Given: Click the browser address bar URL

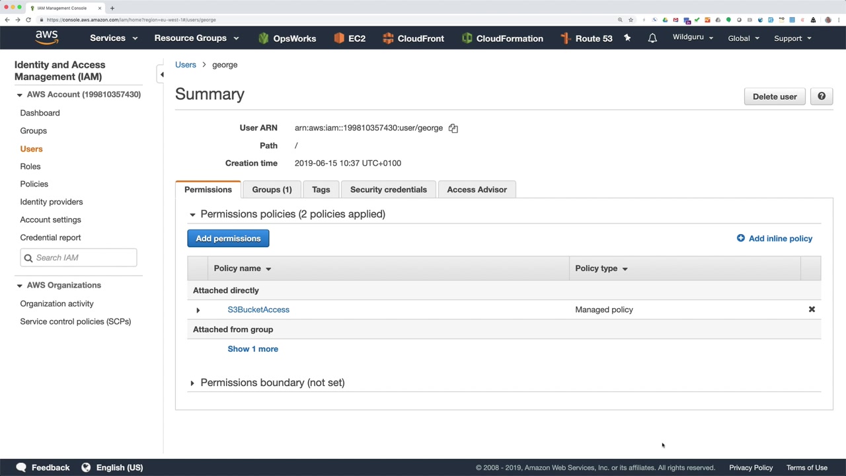Looking at the screenshot, I should coord(131,20).
